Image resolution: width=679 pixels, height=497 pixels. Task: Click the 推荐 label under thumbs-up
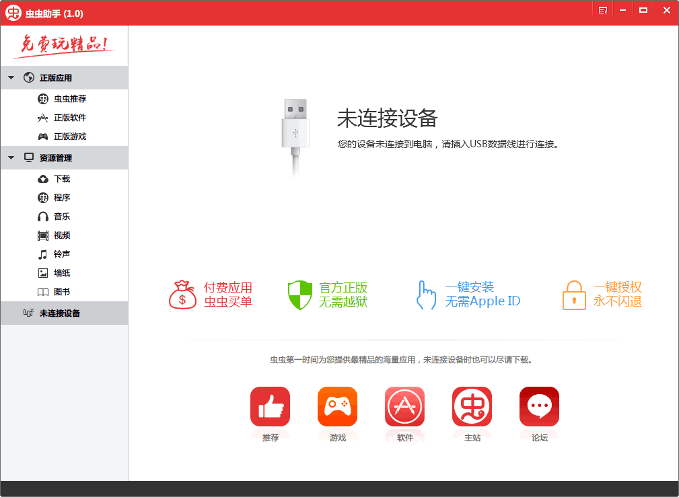click(271, 438)
